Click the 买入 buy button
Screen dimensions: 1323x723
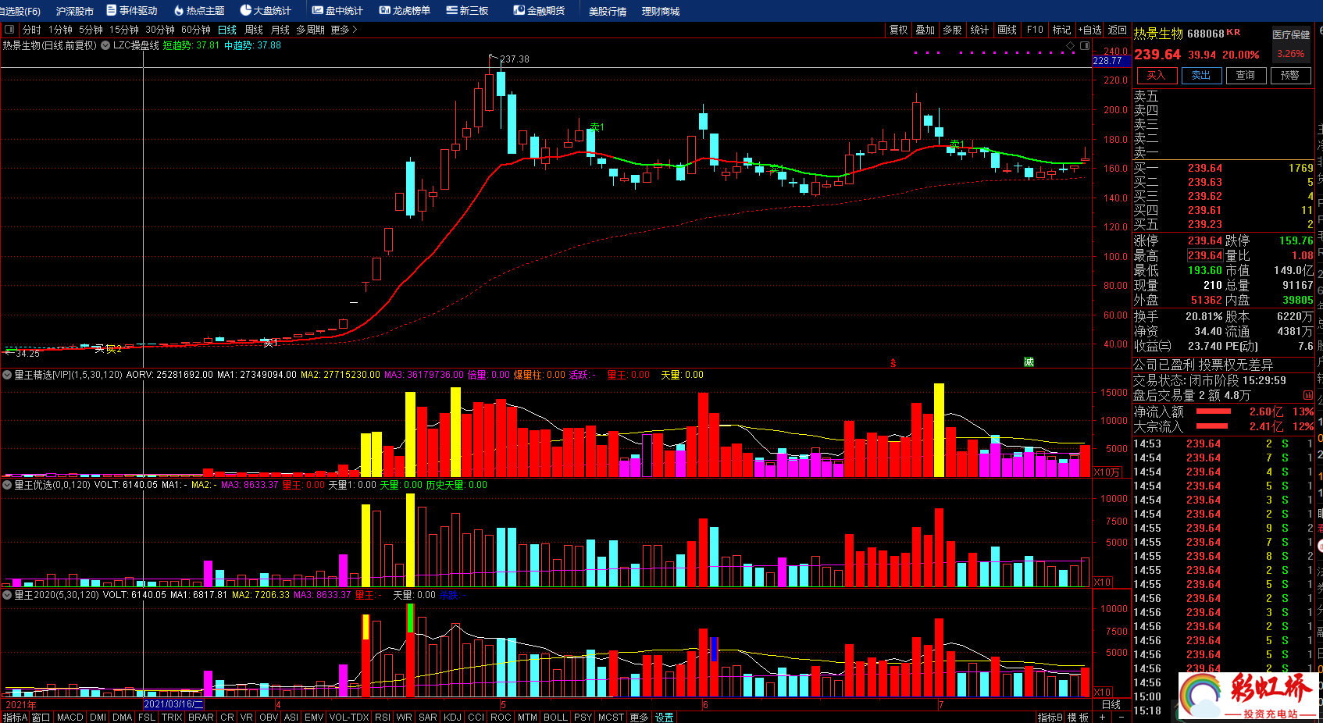(1157, 75)
